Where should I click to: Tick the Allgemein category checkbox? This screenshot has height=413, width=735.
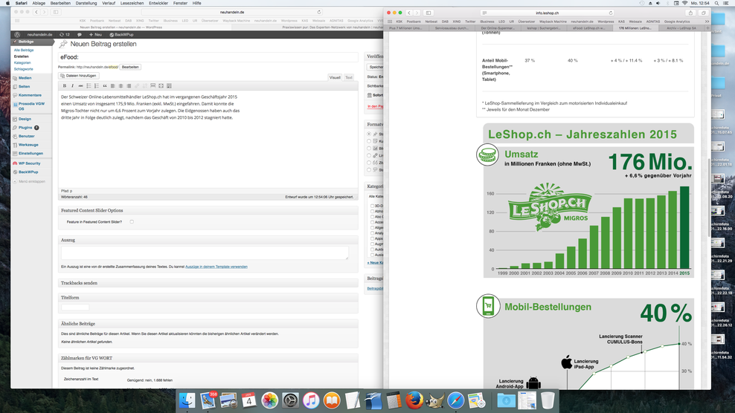point(373,227)
